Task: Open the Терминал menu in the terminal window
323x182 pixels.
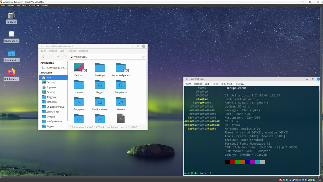Action: tap(226, 84)
